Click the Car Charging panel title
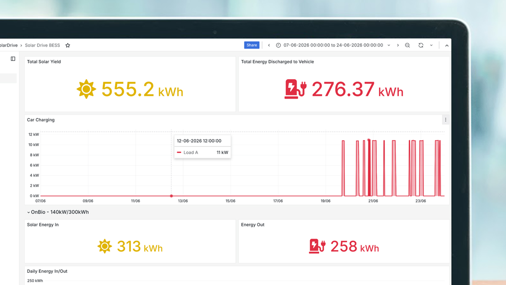506x285 pixels. tap(41, 120)
